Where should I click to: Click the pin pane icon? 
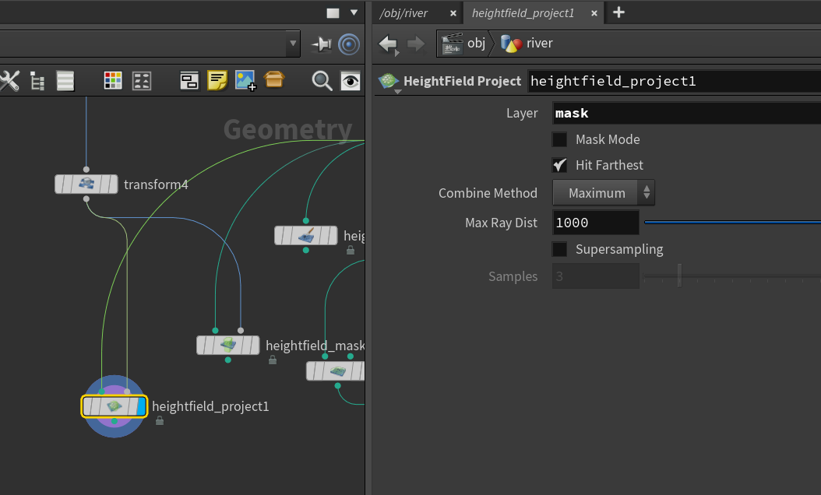tap(321, 44)
